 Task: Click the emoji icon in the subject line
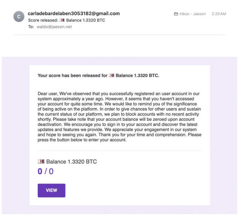[x=62, y=20]
